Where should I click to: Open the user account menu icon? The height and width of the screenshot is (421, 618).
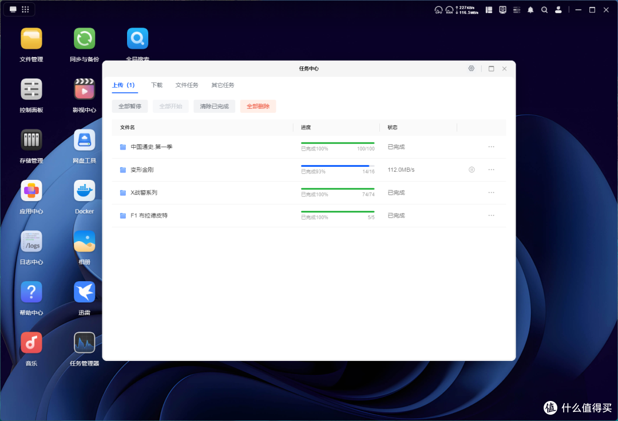coord(558,10)
